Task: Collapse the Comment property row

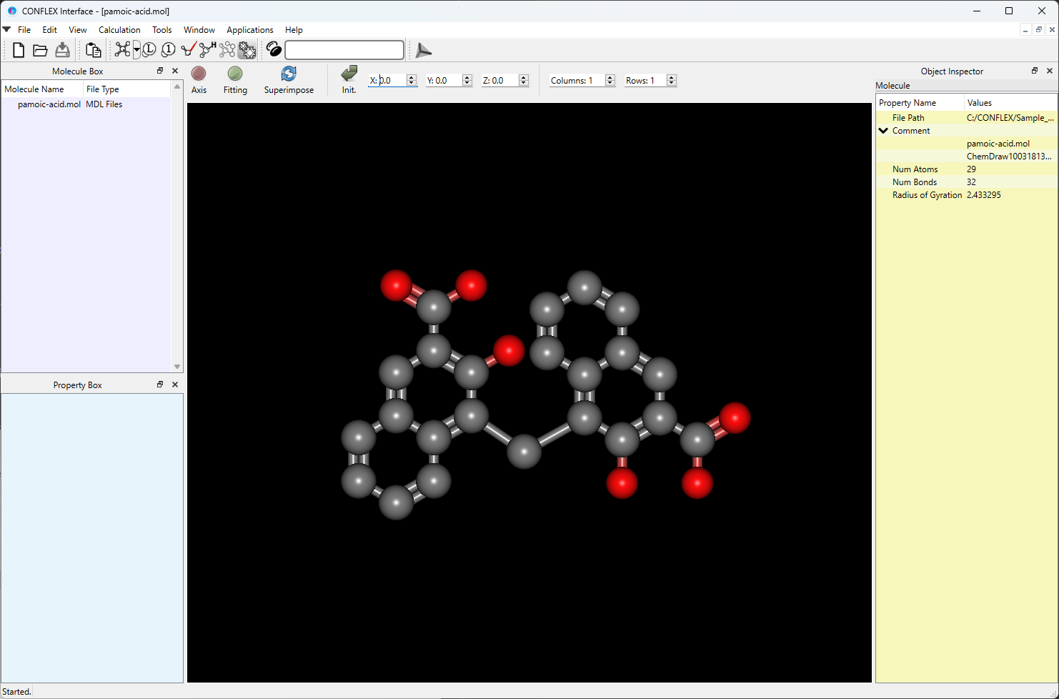Action: coord(884,131)
